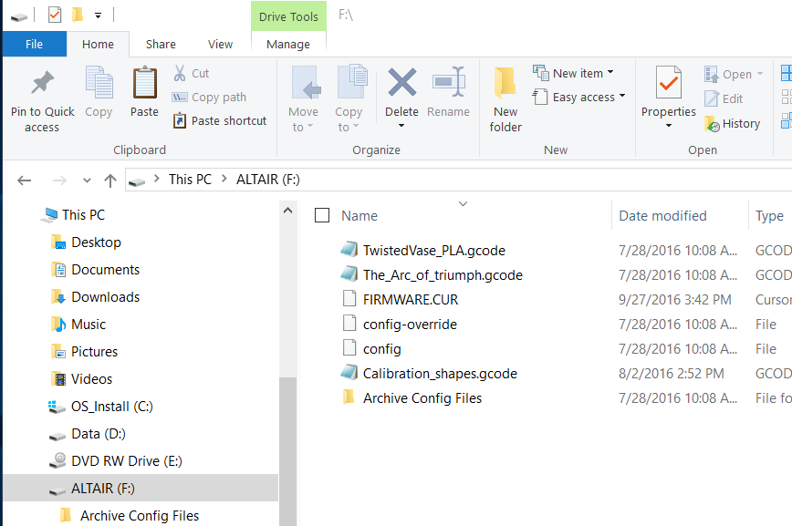Click the Properties icon in title bar
792x526 pixels.
pyautogui.click(x=55, y=15)
